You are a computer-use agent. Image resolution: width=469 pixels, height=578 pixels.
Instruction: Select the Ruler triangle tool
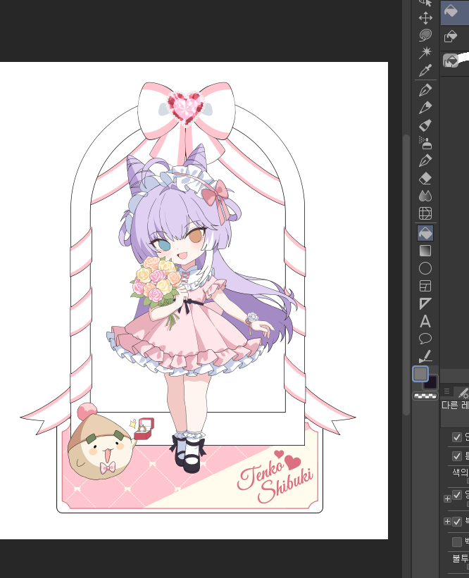coord(425,303)
